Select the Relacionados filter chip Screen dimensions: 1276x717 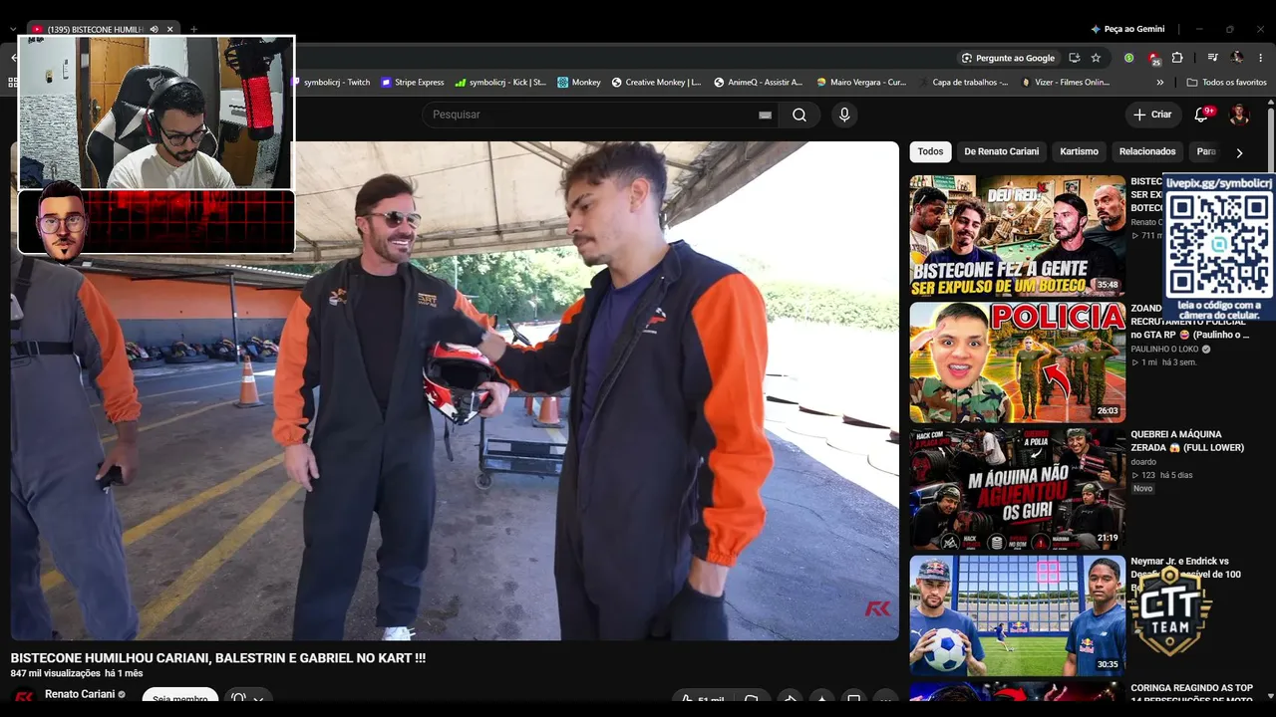tap(1147, 151)
